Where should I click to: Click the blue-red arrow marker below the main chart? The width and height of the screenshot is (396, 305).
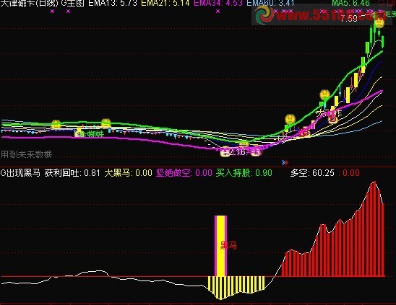pos(285,163)
